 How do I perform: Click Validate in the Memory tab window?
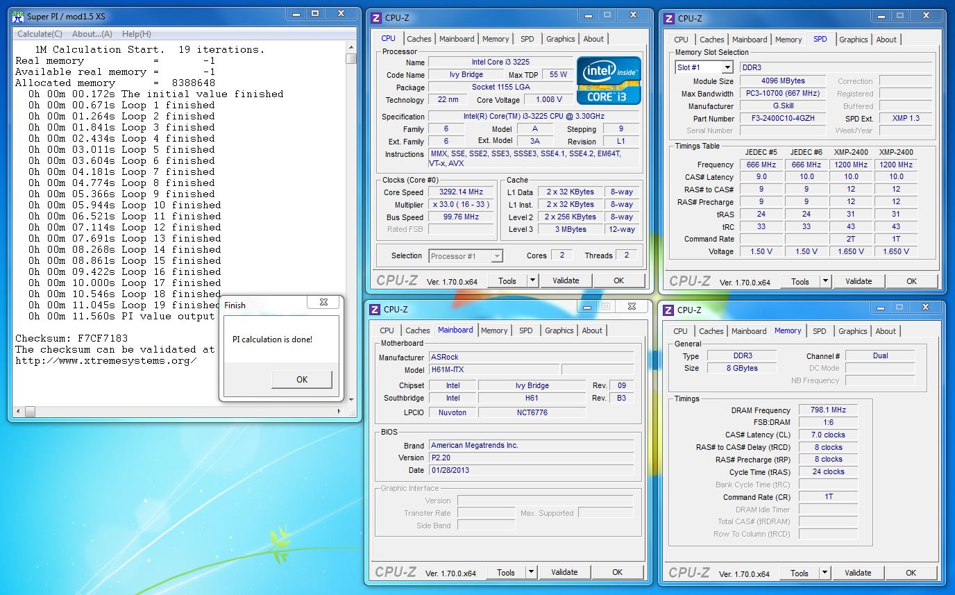coord(858,573)
